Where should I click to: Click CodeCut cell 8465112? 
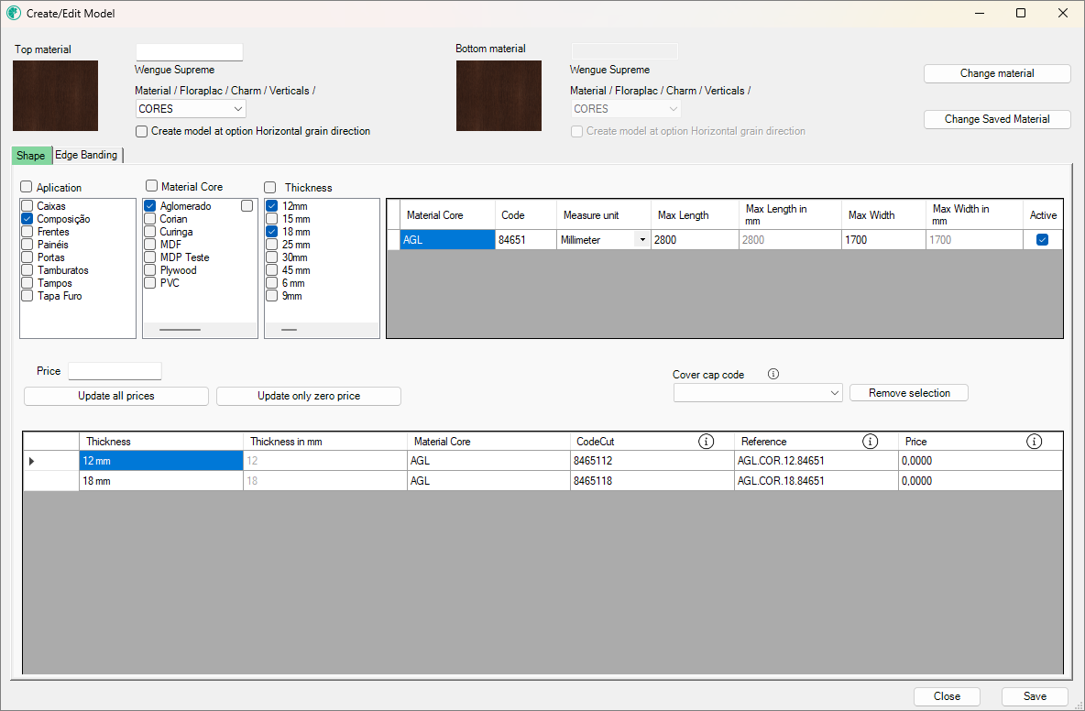pos(652,461)
